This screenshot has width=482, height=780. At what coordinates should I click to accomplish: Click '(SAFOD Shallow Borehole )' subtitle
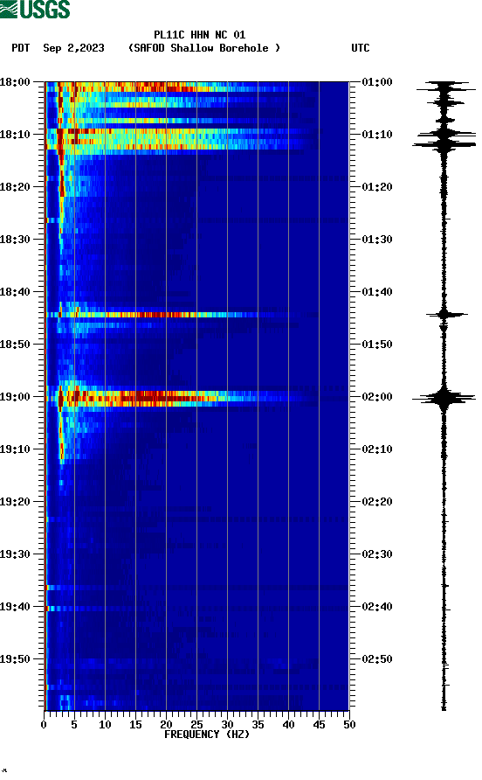(x=204, y=48)
